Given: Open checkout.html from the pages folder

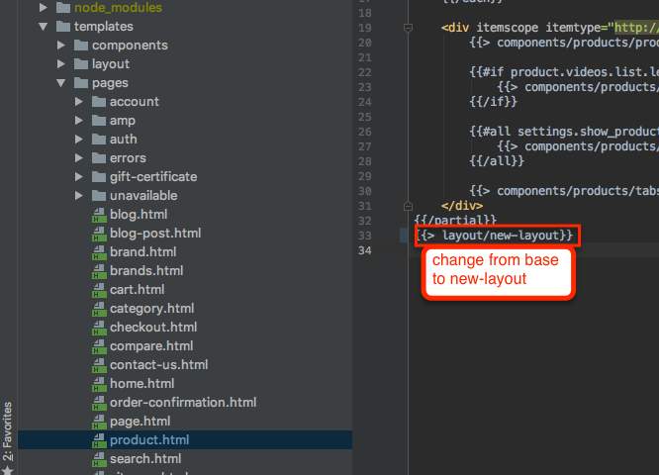Looking at the screenshot, I should click(x=153, y=327).
